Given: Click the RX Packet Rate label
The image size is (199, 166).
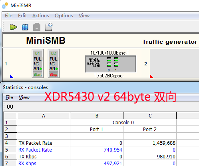Looking at the screenshot, I should click(35, 150).
